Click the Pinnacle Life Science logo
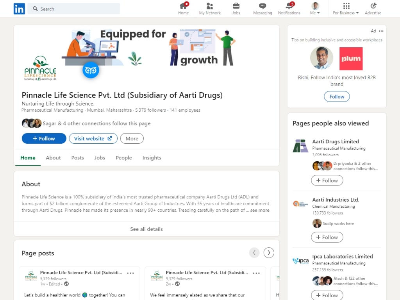Viewport: 400px width, 300px height. click(40, 68)
